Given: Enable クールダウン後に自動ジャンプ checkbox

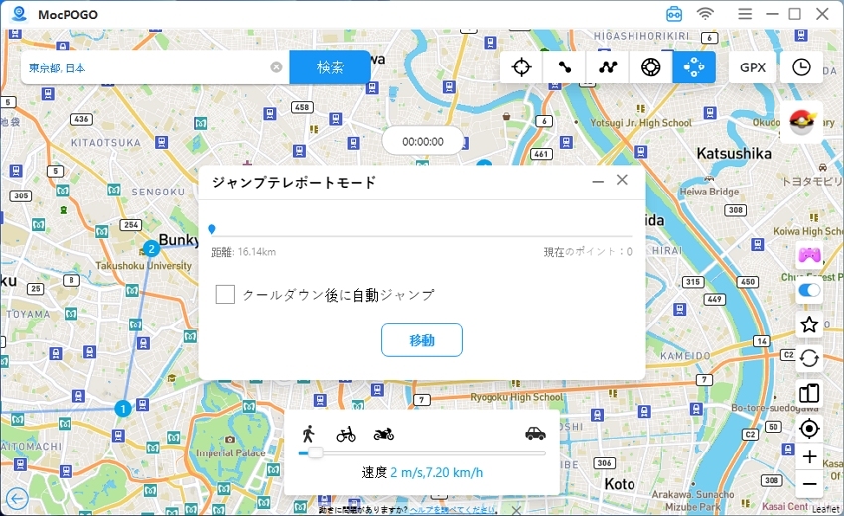Looking at the screenshot, I should click(x=225, y=295).
